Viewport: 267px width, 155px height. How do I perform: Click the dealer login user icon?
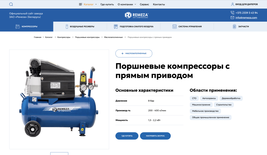point(232,4)
